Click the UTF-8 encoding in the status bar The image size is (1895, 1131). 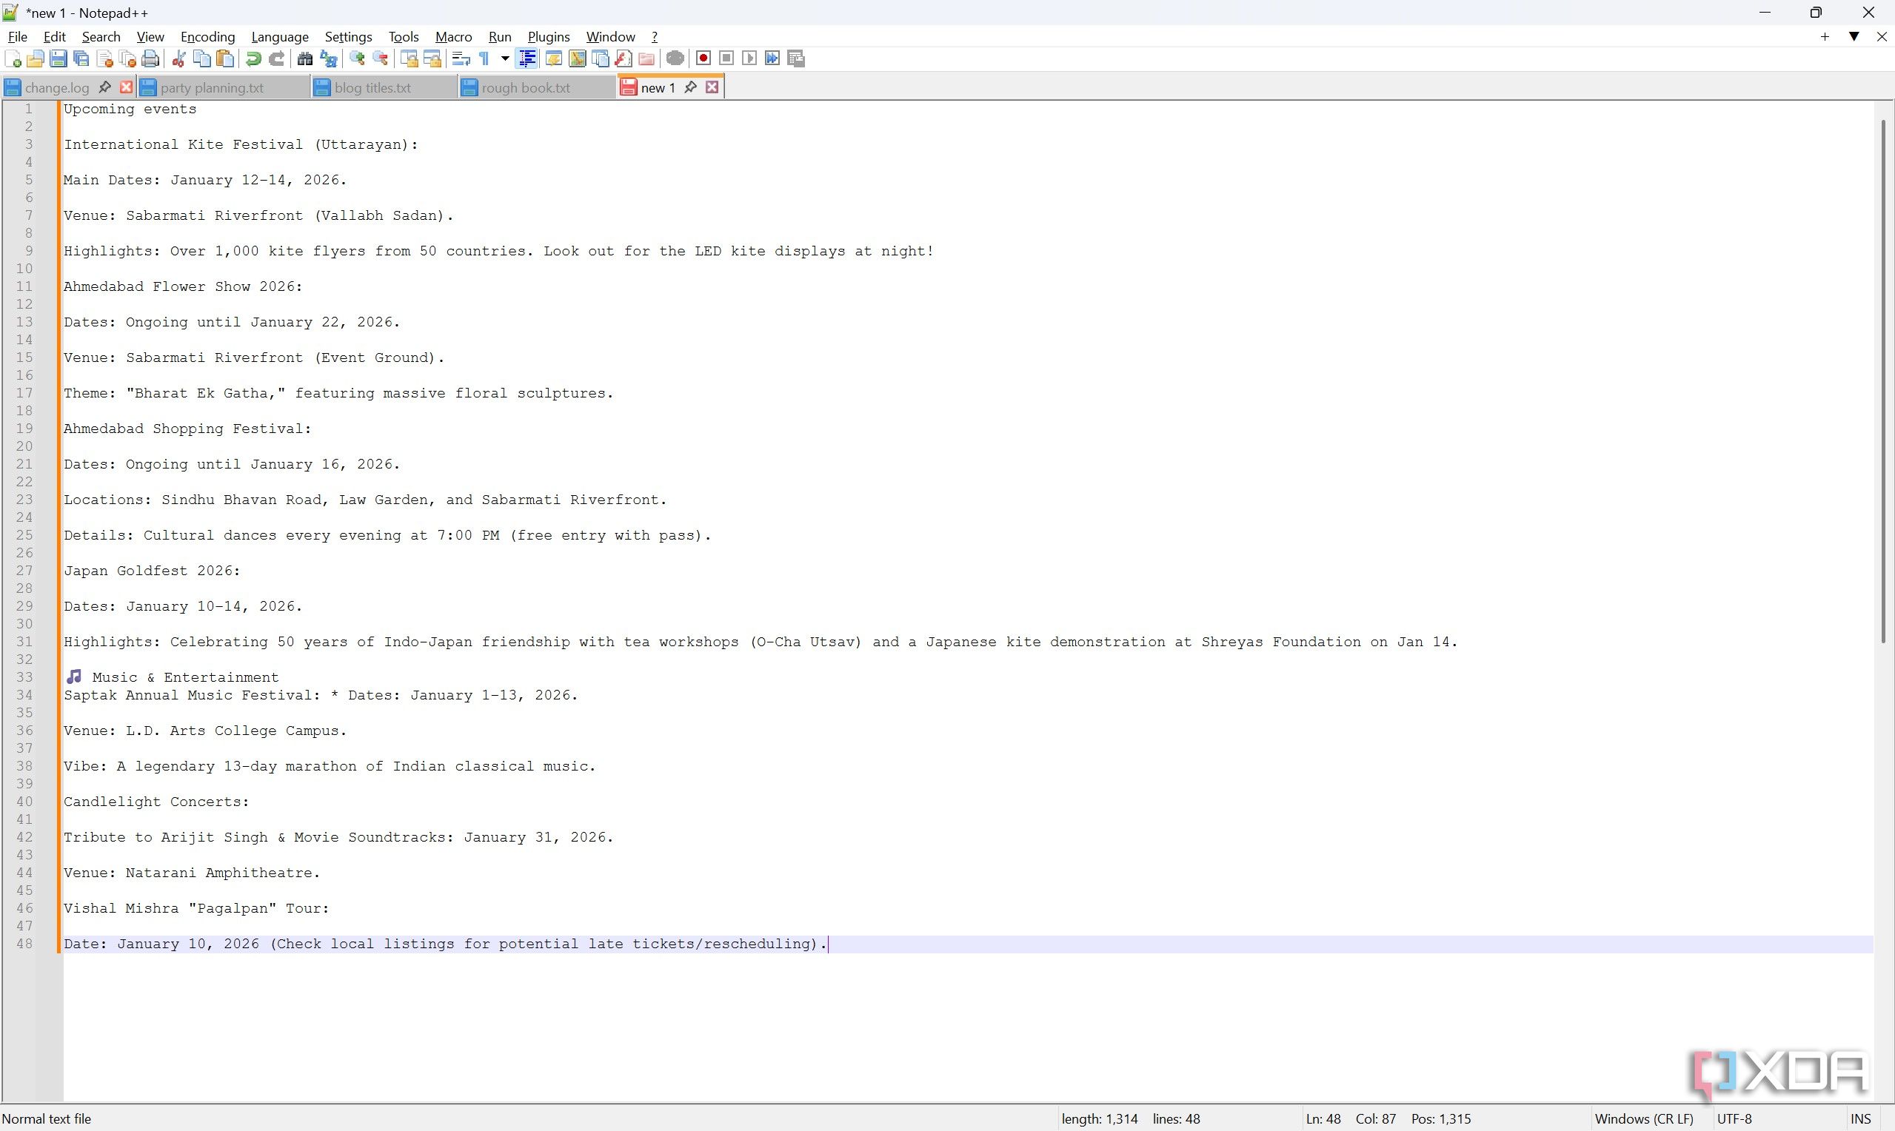click(x=1734, y=1119)
